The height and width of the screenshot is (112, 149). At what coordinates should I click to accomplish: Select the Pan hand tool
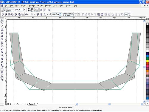pos(2,76)
